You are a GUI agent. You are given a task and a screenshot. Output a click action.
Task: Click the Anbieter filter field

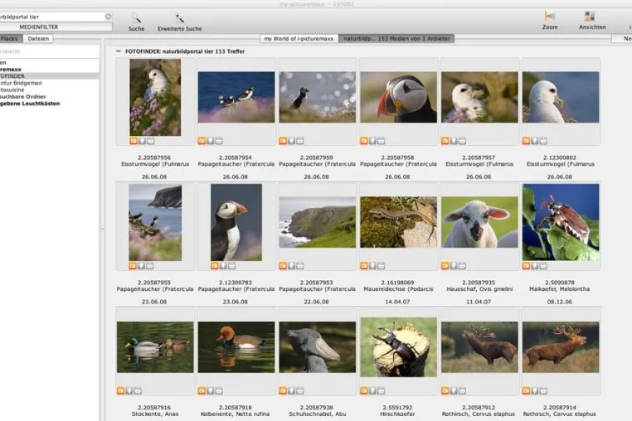pos(49,51)
